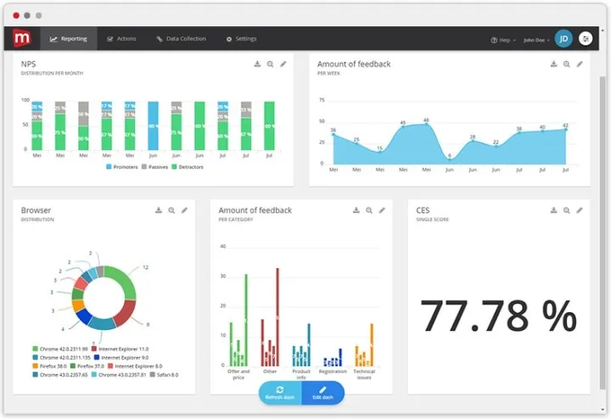Switch to the Actions tab
Screen dimensions: 611x419
click(121, 39)
